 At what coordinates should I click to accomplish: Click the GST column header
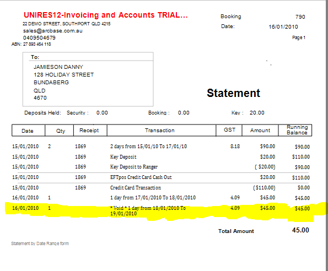(x=229, y=130)
